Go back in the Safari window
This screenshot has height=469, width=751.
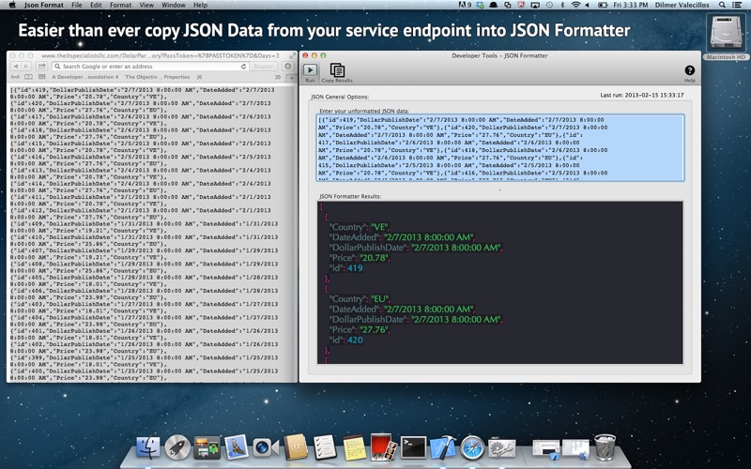tap(16, 67)
